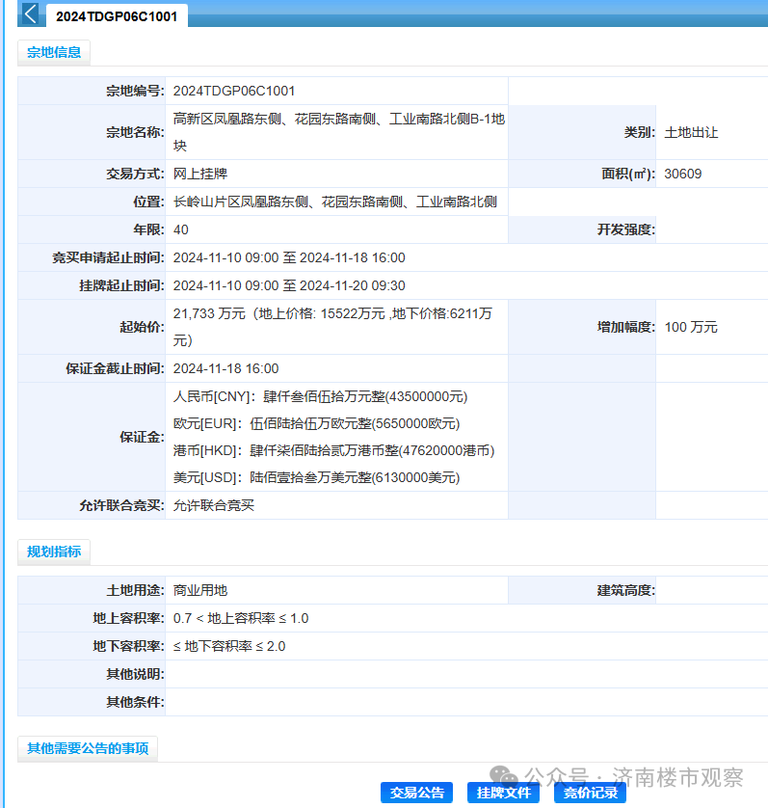
Task: Click the 交易公告 button
Action: [x=416, y=793]
